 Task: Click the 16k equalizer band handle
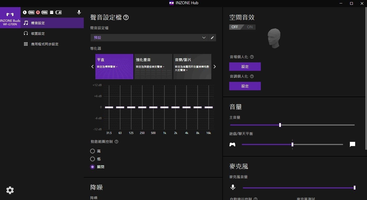209,107
